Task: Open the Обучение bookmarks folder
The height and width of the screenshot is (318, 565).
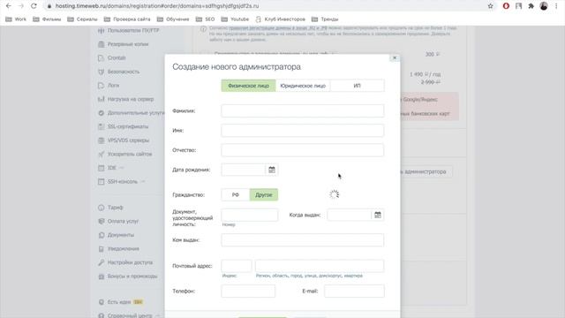Action: [x=173, y=19]
